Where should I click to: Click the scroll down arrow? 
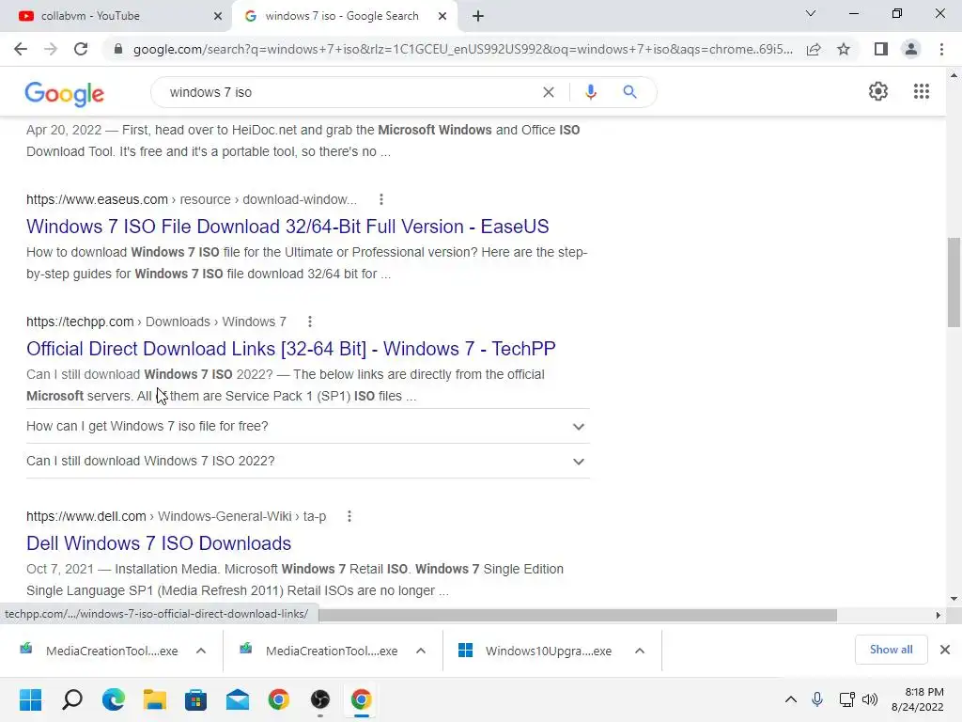click(x=954, y=599)
